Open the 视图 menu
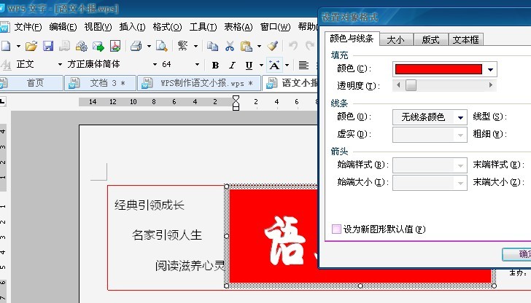Screen dimensions: 531x303 pos(98,27)
